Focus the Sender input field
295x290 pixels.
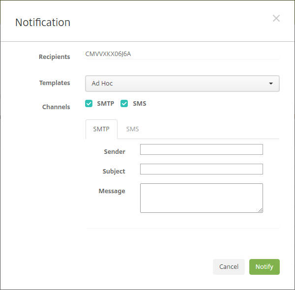201,149
